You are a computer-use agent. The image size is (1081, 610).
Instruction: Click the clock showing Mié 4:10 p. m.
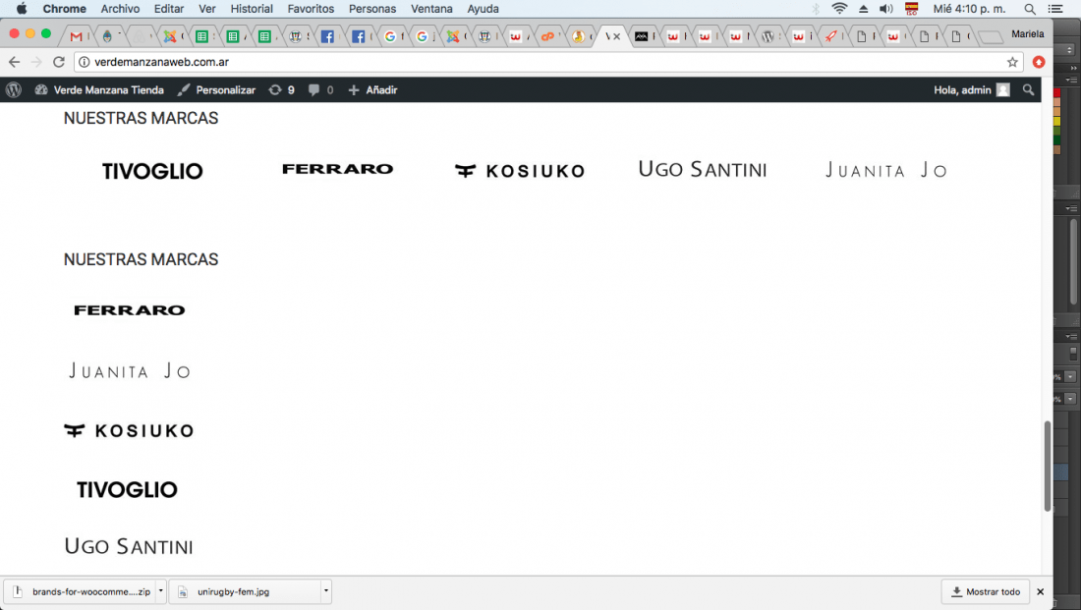[x=969, y=9]
